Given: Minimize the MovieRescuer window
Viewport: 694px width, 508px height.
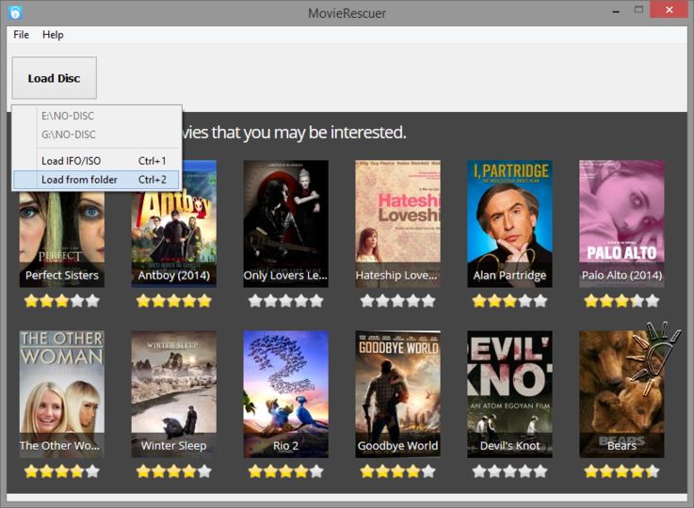Looking at the screenshot, I should pos(616,10).
